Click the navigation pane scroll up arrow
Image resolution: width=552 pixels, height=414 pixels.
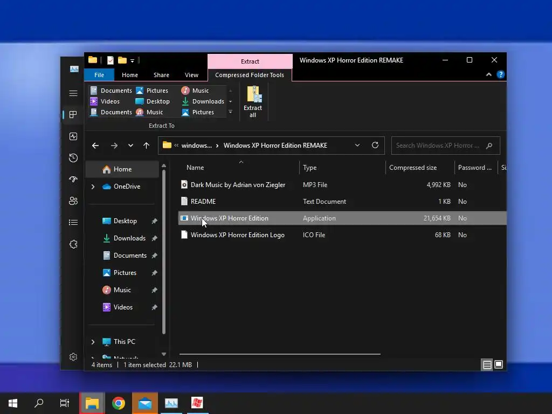pyautogui.click(x=164, y=166)
